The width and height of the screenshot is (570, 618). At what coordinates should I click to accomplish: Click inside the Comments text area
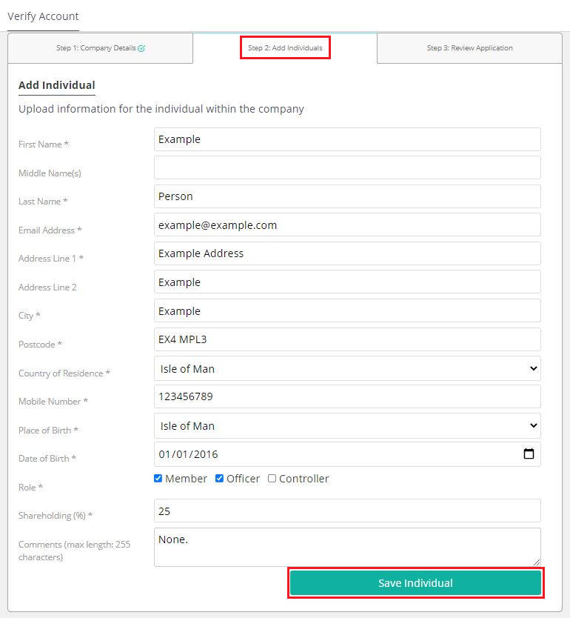coord(347,547)
